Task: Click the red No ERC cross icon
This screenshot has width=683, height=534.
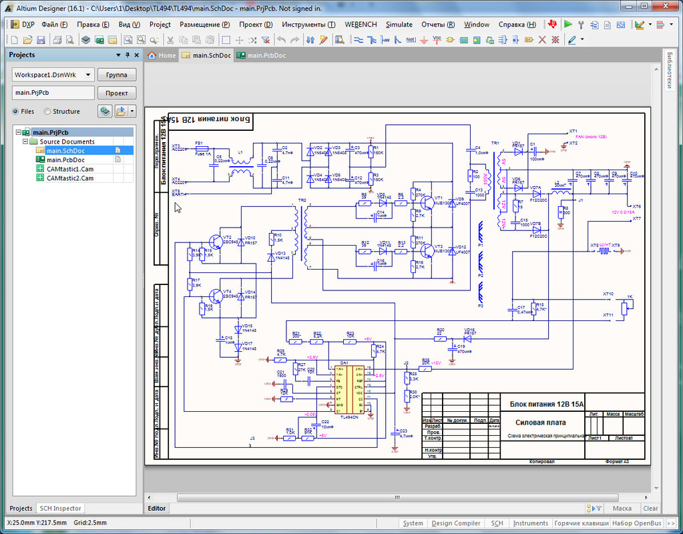Action: pos(541,40)
